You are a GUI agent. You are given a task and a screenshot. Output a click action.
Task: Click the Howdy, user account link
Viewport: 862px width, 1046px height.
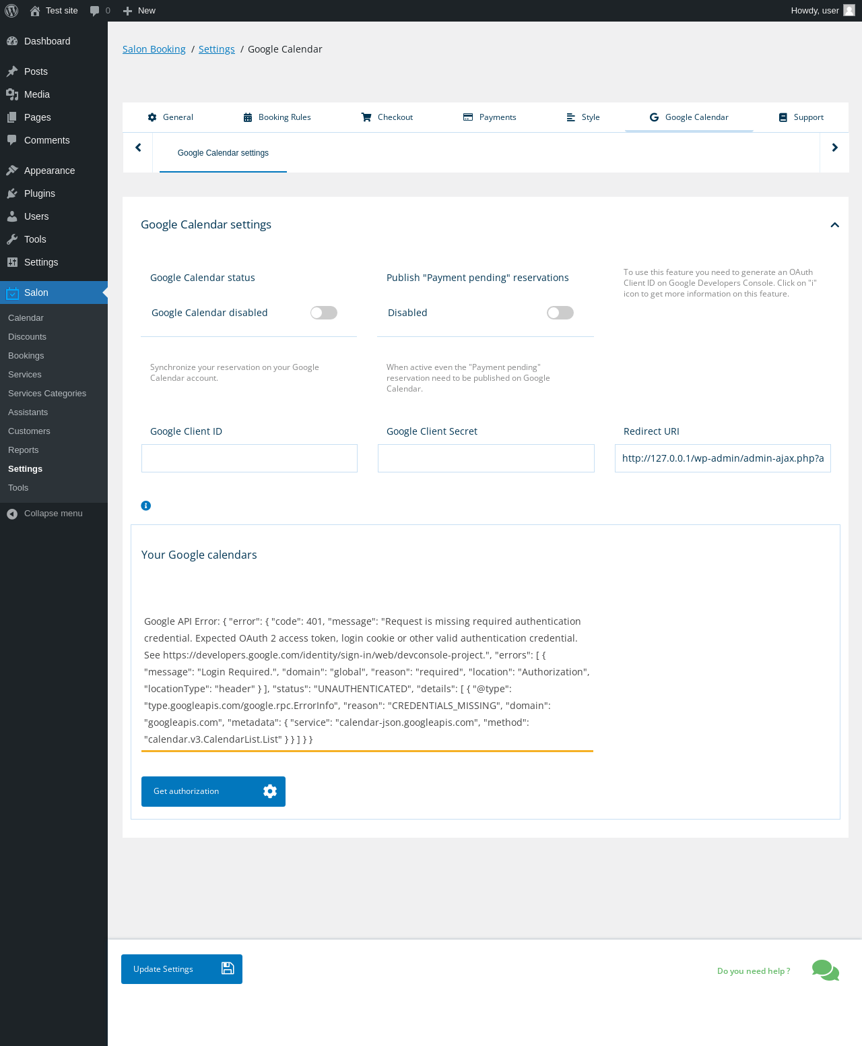pos(822,11)
